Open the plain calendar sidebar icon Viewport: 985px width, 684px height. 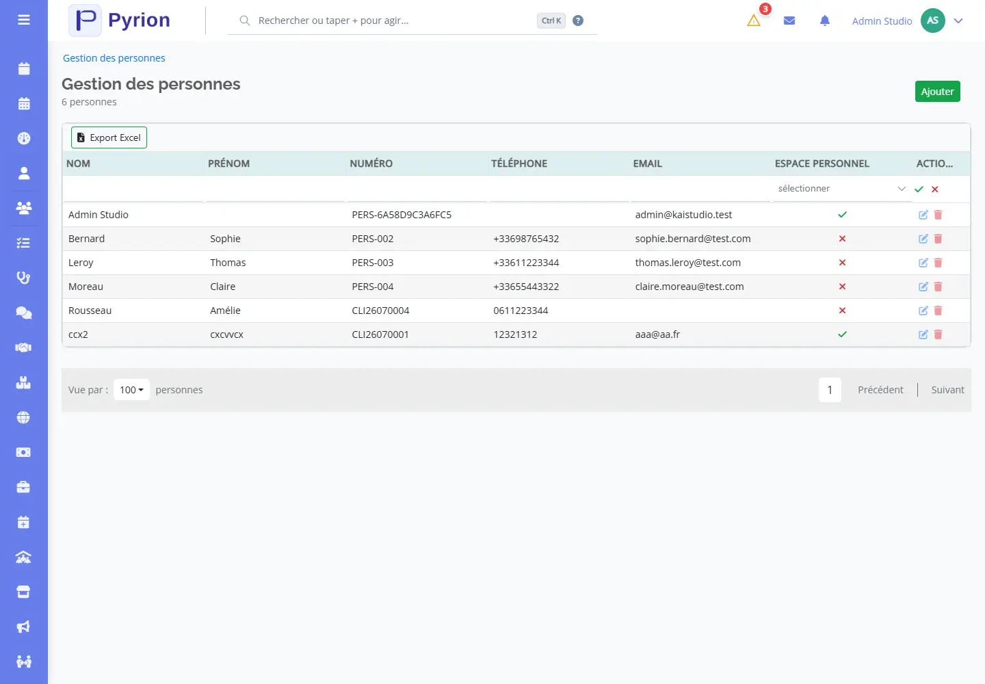tap(24, 68)
